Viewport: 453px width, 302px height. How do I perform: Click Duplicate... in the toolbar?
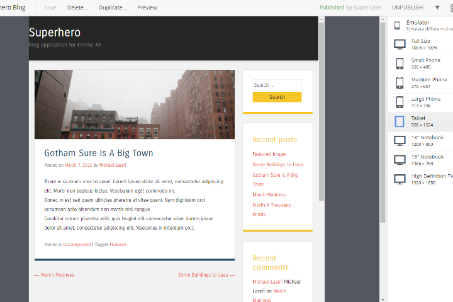pyautogui.click(x=113, y=8)
